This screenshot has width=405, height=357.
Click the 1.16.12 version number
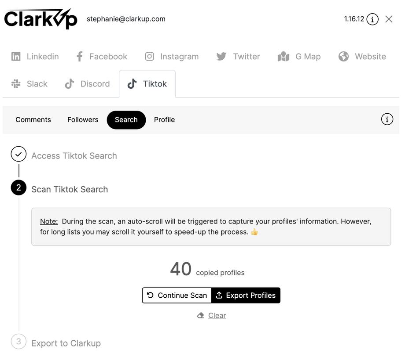(354, 19)
